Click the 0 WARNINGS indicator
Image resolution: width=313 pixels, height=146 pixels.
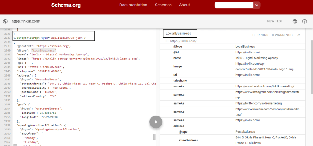[x=282, y=35]
